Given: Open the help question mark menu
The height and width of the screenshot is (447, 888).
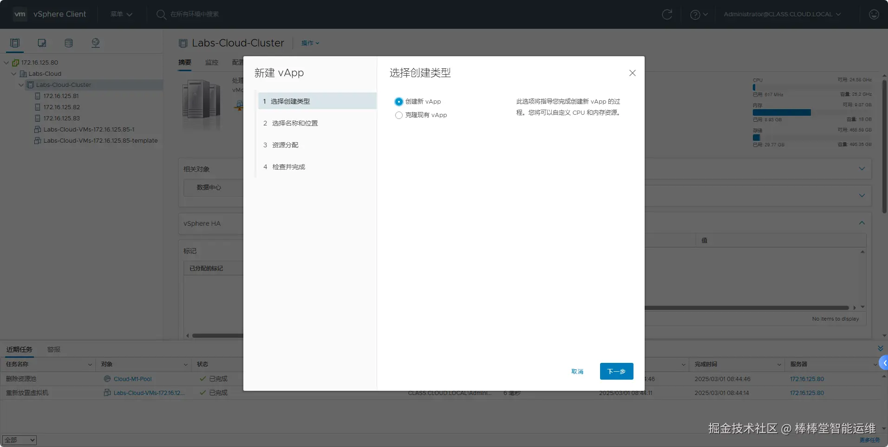Looking at the screenshot, I should pyautogui.click(x=699, y=14).
